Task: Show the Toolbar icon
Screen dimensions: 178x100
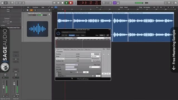Action: (12, 3)
